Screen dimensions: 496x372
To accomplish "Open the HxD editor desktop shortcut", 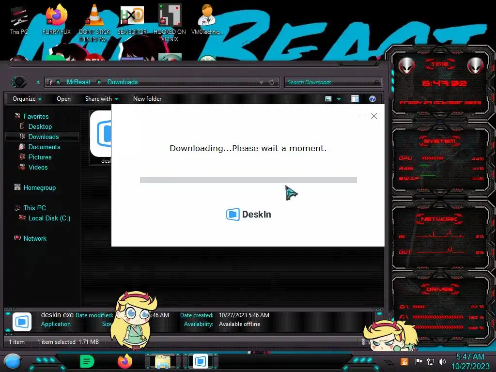I will pos(132,19).
